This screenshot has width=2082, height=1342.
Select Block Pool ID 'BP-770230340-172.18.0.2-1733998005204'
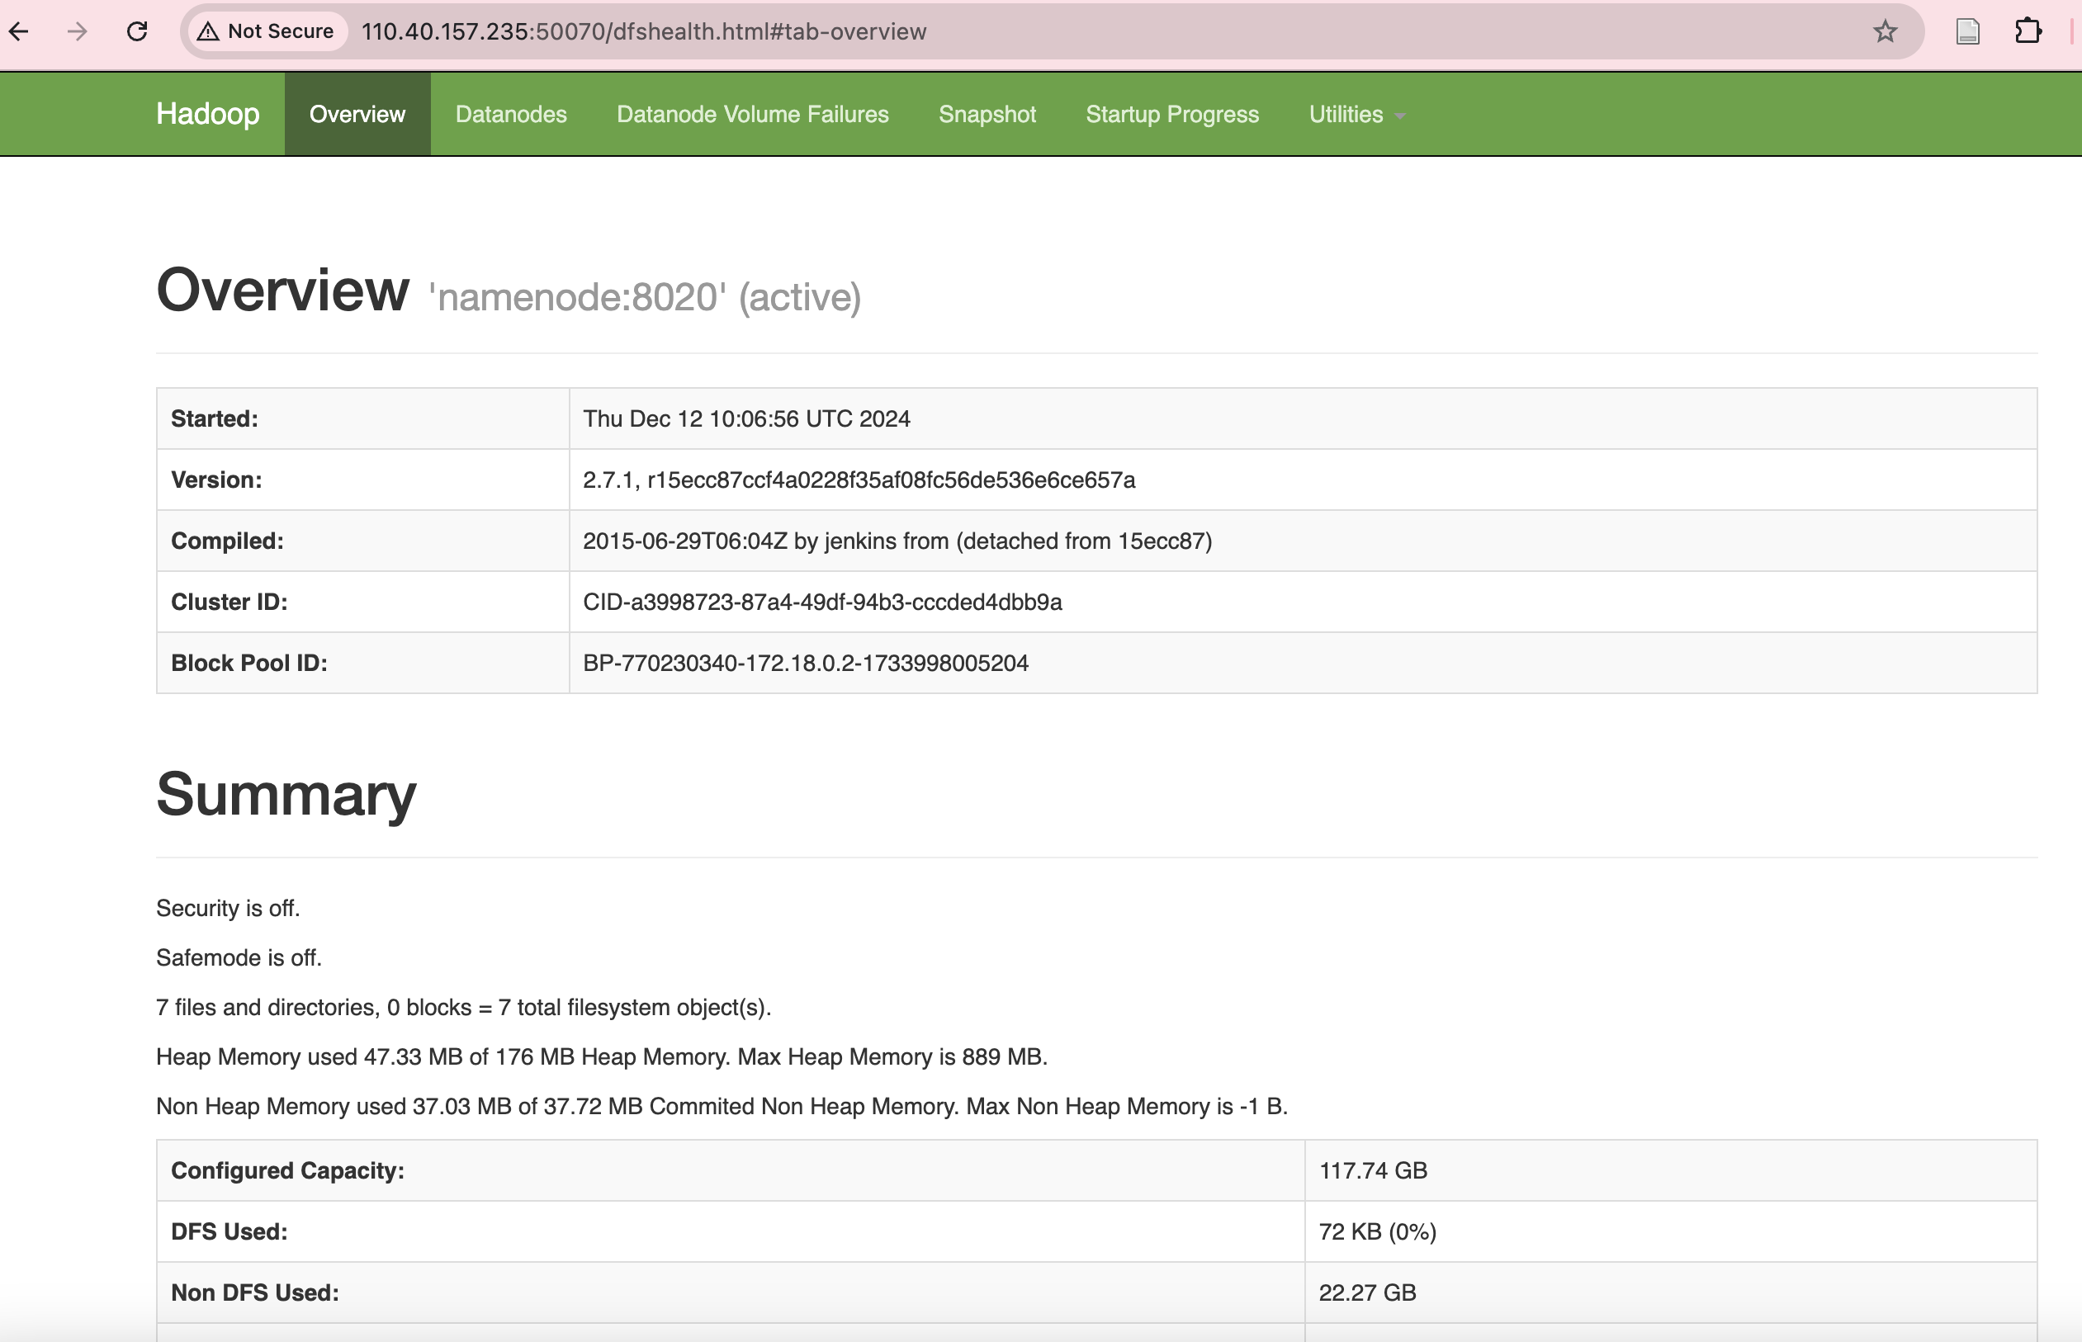point(805,663)
